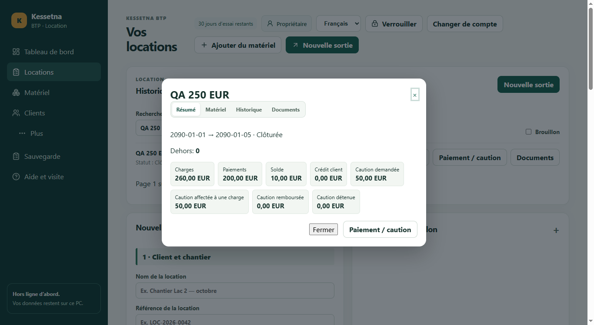The image size is (594, 325).
Task: Switch to the Résumé tab
Action: pyautogui.click(x=186, y=110)
